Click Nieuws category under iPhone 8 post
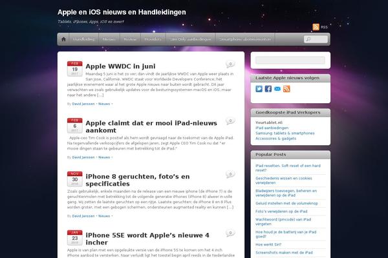This screenshot has width=388, height=258. point(104,216)
